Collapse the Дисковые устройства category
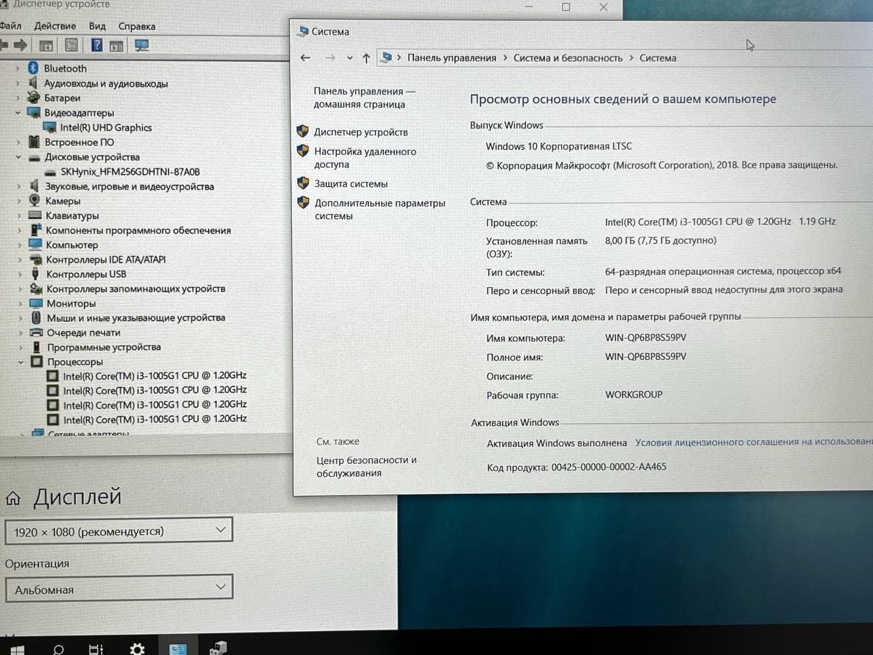Screen dimensions: 873x655 pos(18,157)
